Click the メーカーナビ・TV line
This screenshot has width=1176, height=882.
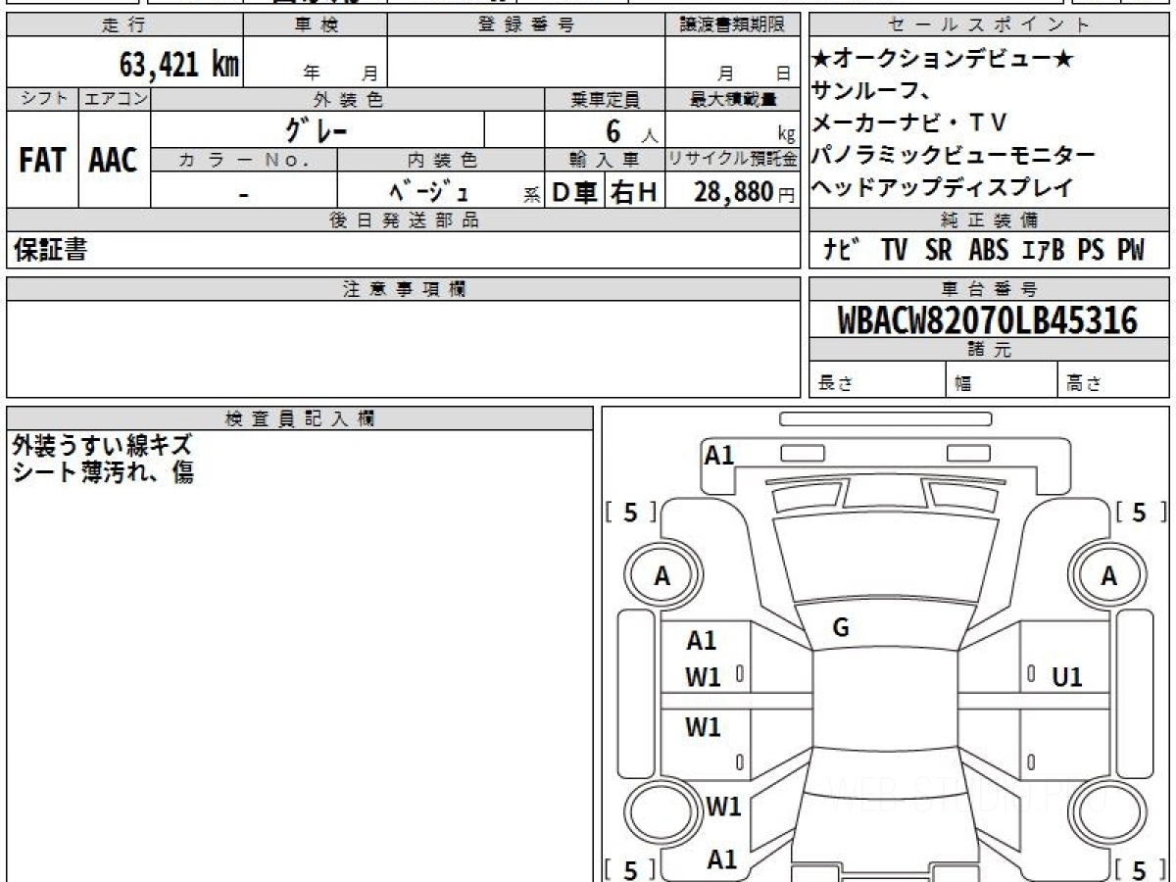point(910,122)
